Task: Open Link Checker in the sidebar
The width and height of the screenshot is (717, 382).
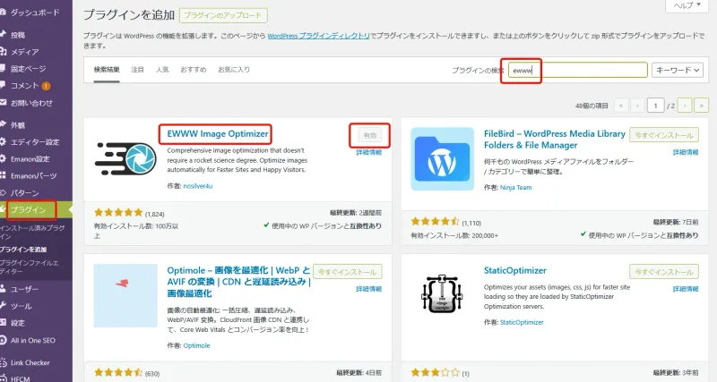Action: pyautogui.click(x=30, y=363)
